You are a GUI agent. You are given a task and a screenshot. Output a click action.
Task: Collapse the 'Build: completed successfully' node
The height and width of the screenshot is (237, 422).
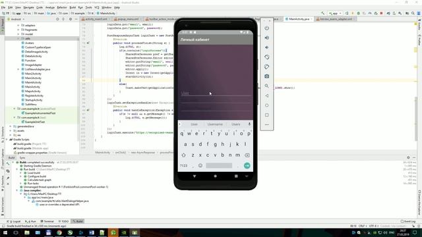click(x=13, y=163)
